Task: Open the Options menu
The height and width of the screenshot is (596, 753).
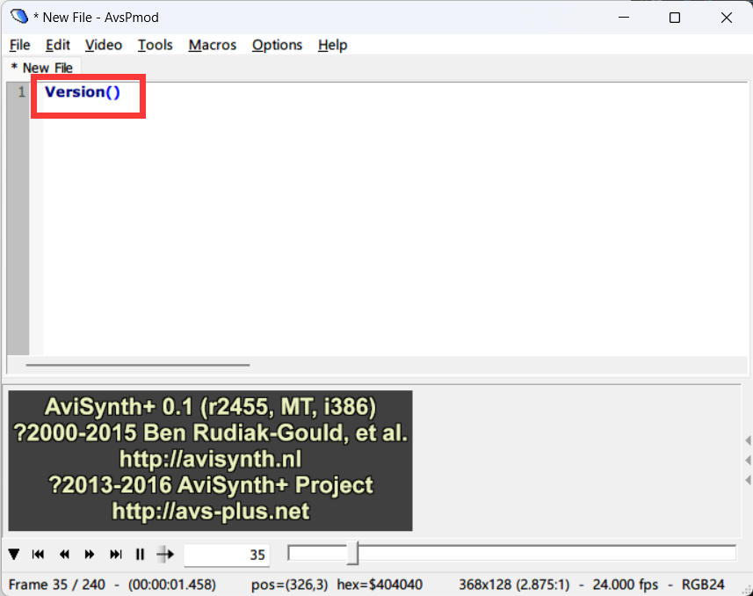Action: [277, 45]
